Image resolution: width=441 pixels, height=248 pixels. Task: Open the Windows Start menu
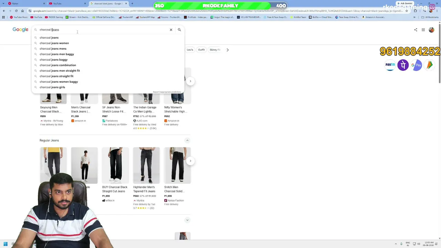click(x=6, y=244)
